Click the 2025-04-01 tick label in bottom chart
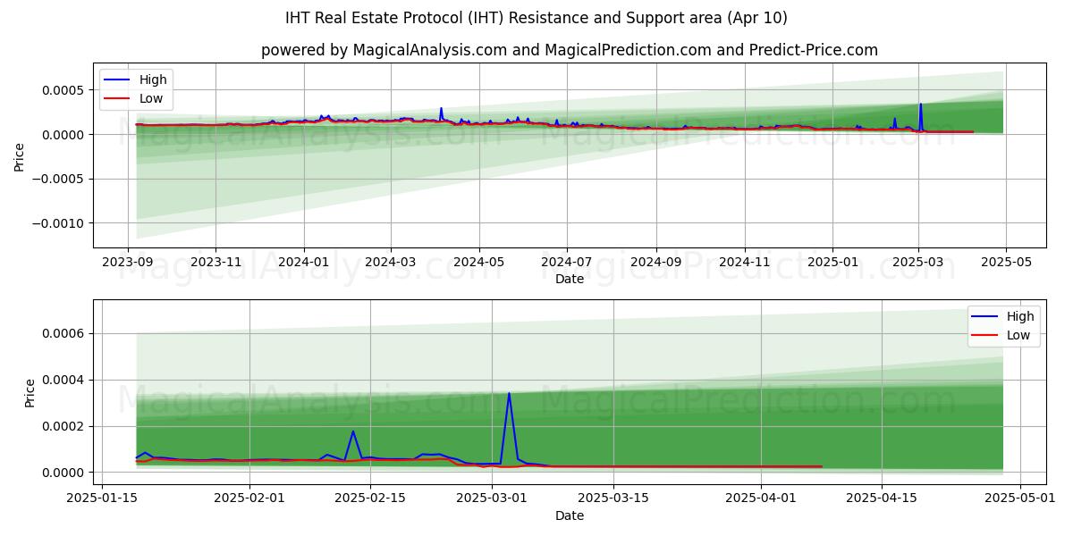This screenshot has height=536, width=1073. coord(760,498)
